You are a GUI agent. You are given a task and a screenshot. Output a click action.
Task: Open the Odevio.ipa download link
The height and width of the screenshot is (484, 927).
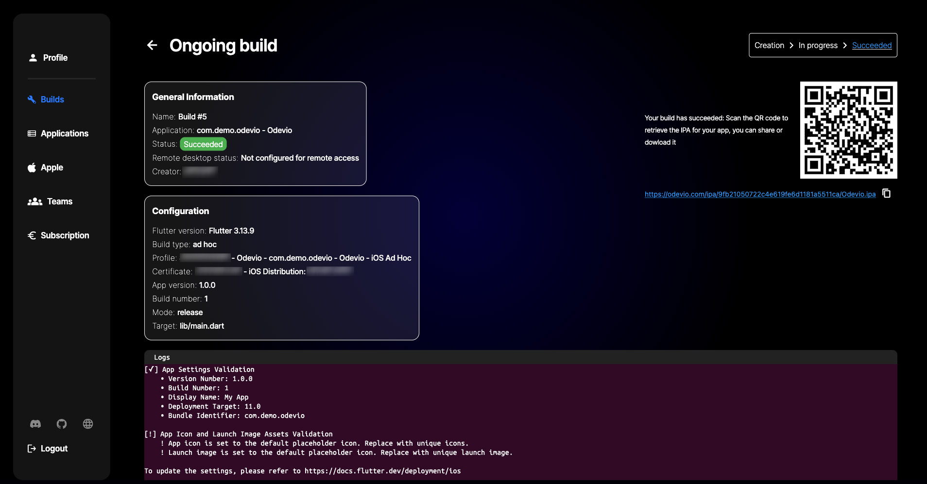tap(760, 194)
